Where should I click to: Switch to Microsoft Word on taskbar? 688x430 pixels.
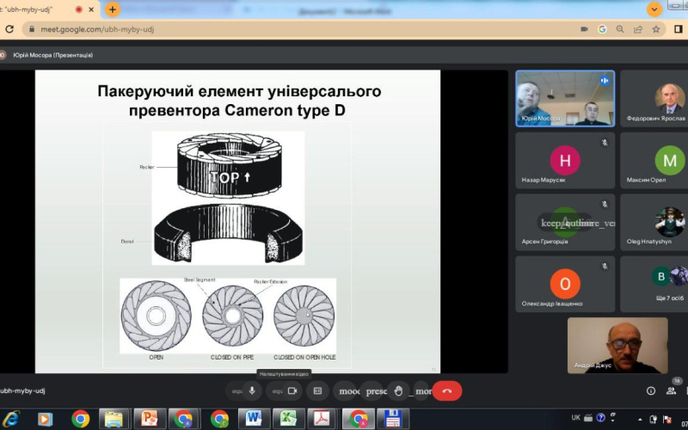(x=253, y=419)
